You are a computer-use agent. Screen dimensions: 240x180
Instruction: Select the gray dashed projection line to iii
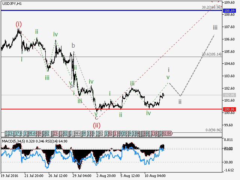coord(198,65)
